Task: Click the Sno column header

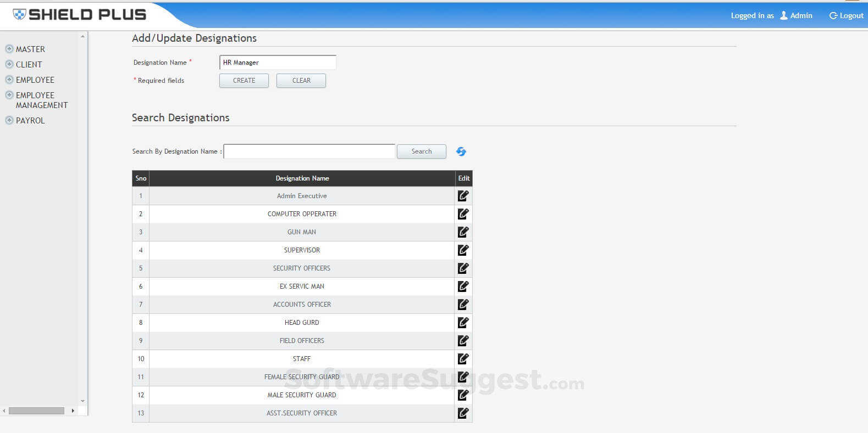Action: point(141,178)
